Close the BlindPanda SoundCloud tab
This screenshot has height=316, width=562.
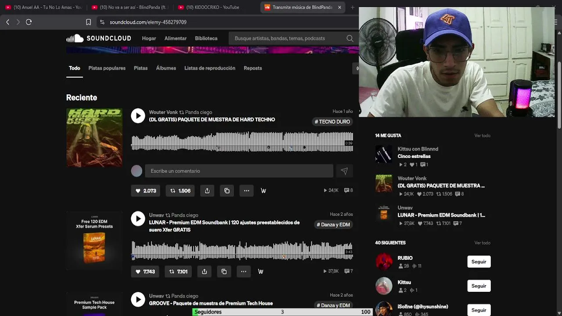coord(339,7)
